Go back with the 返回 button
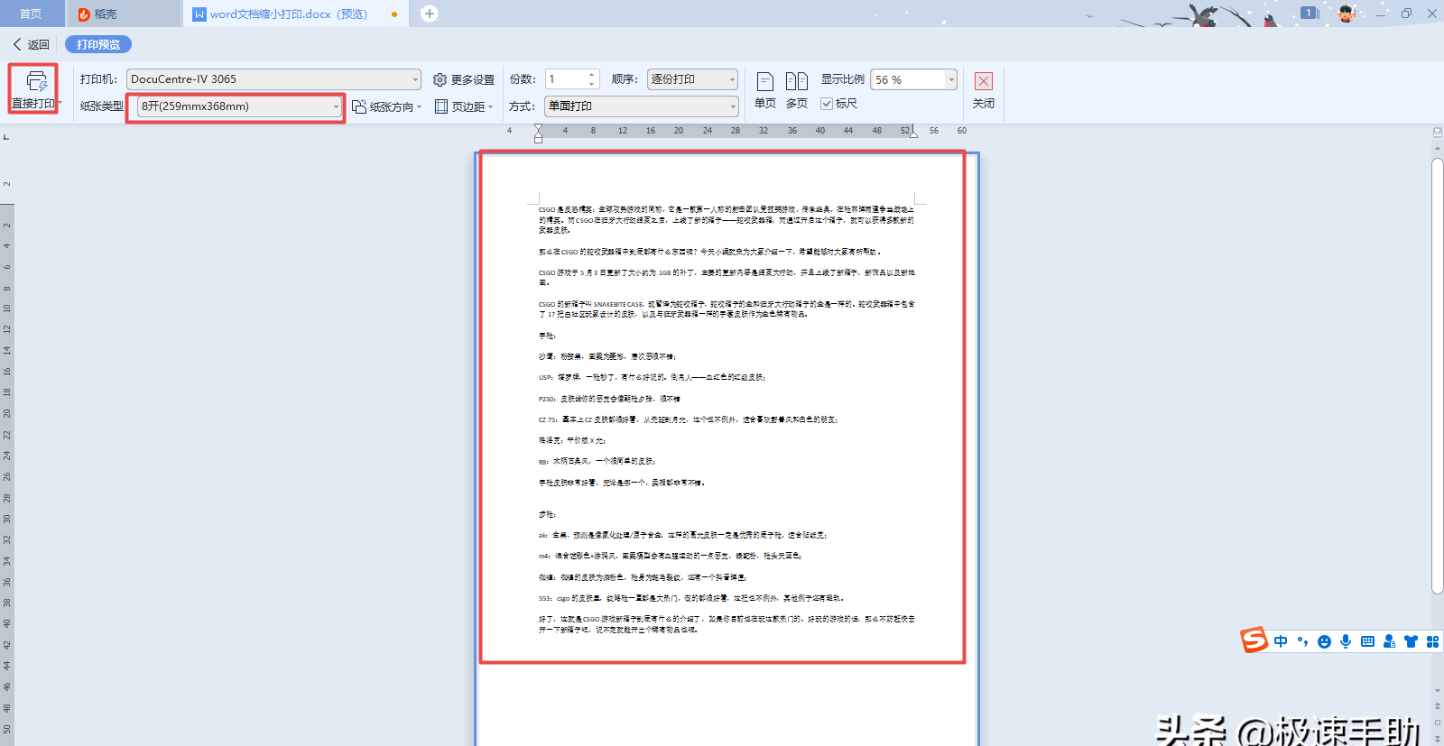This screenshot has width=1444, height=746. click(31, 44)
